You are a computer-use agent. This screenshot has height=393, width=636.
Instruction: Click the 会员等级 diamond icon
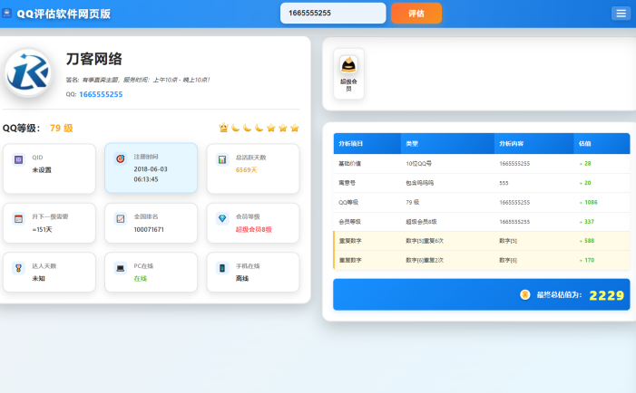[x=222, y=218]
